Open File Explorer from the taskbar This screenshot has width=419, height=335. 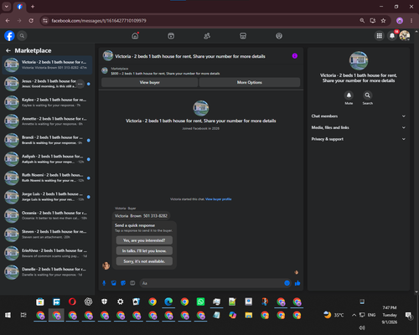pos(249,315)
